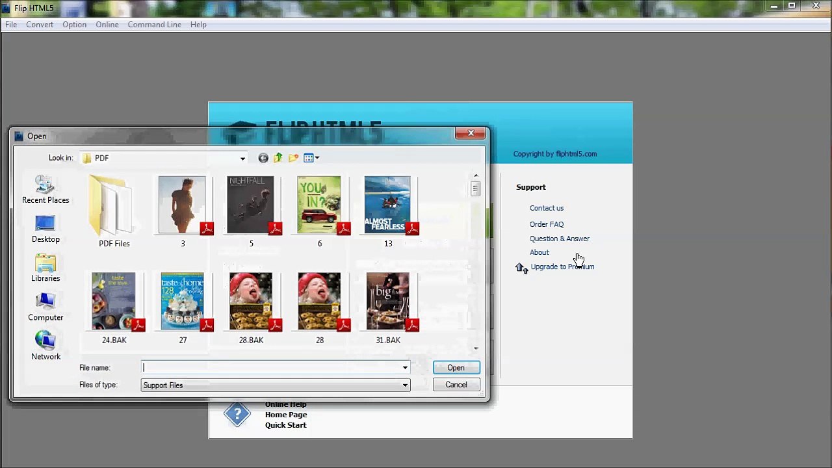Viewport: 832px width, 468px height.
Task: Open the Help menu
Action: click(x=198, y=25)
